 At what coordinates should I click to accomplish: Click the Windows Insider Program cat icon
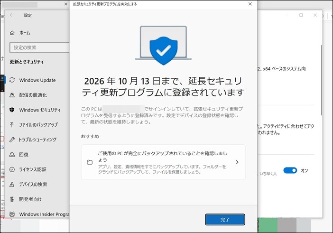pos(12,214)
